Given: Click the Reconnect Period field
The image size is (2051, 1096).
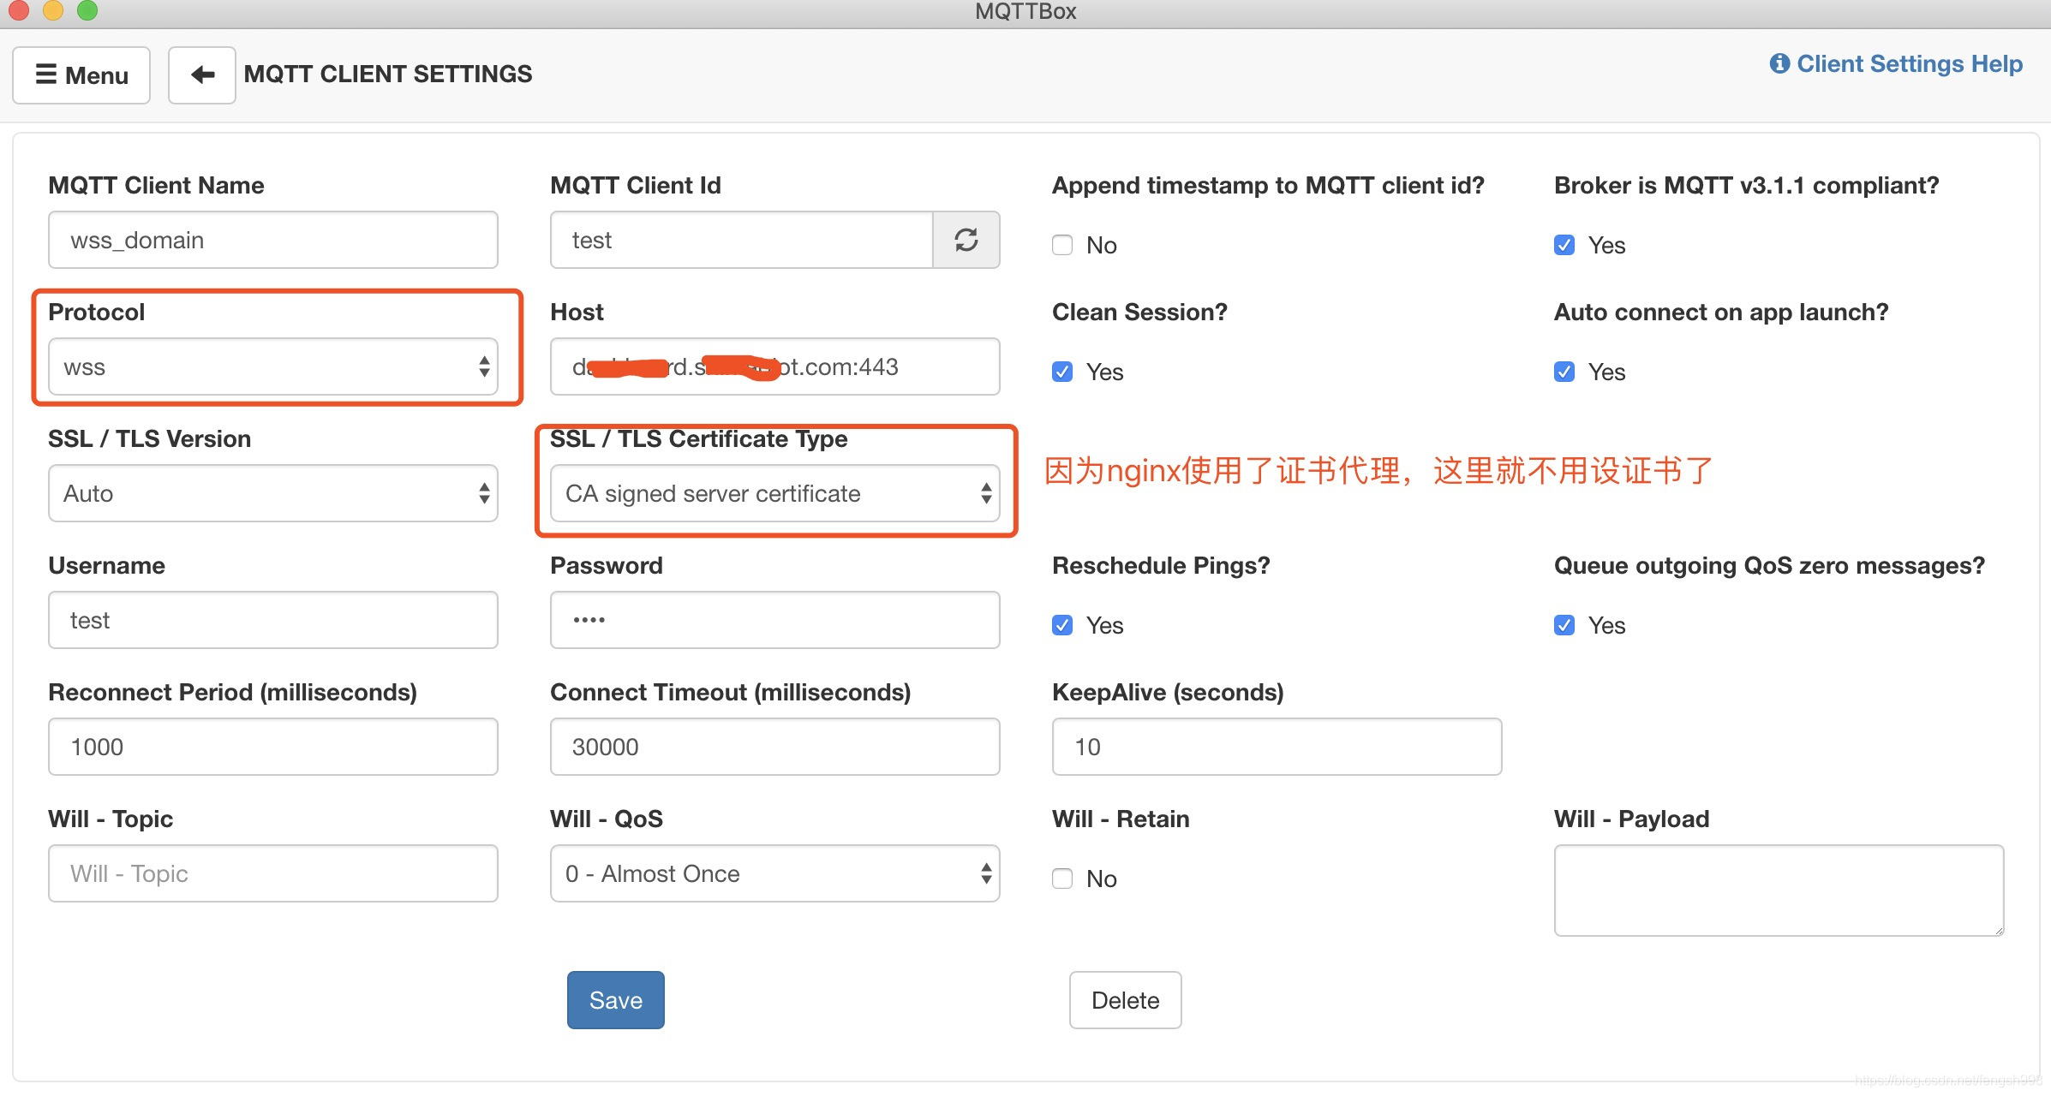Looking at the screenshot, I should [x=273, y=747].
